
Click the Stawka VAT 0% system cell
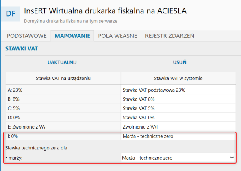[x=178, y=118]
